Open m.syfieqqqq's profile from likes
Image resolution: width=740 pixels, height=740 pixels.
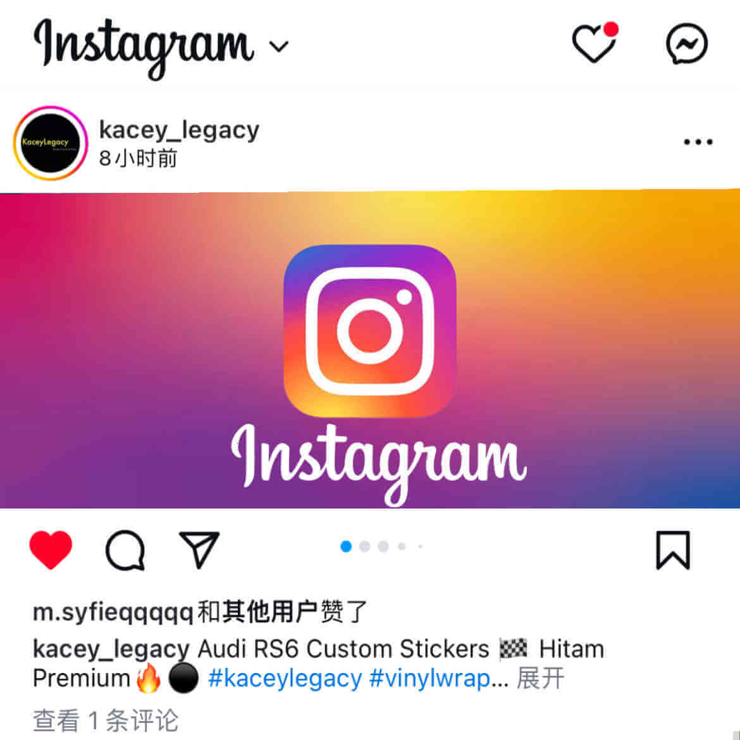pos(113,612)
